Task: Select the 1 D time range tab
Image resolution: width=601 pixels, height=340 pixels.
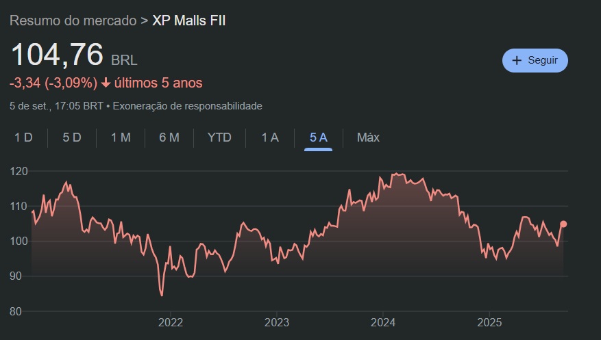Action: click(23, 138)
